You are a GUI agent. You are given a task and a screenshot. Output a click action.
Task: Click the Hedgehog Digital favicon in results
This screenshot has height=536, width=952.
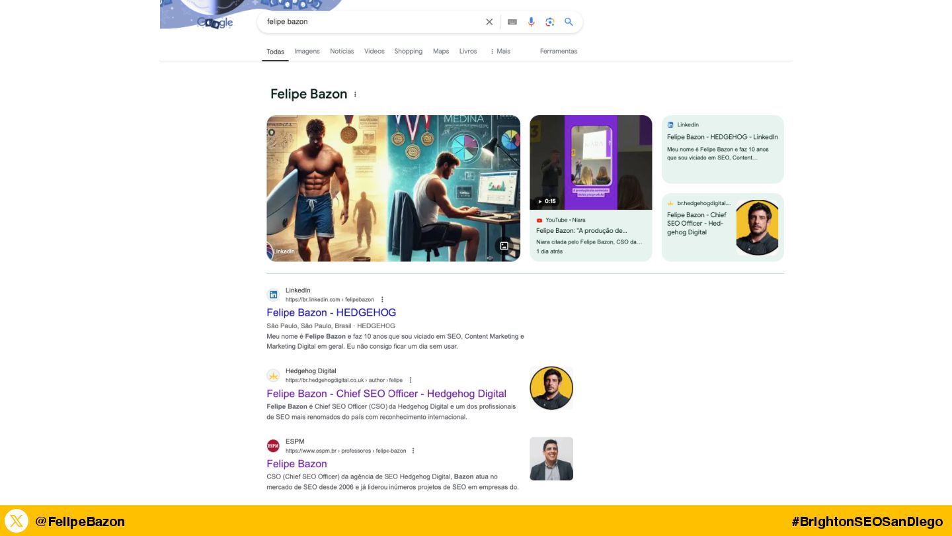click(x=273, y=376)
